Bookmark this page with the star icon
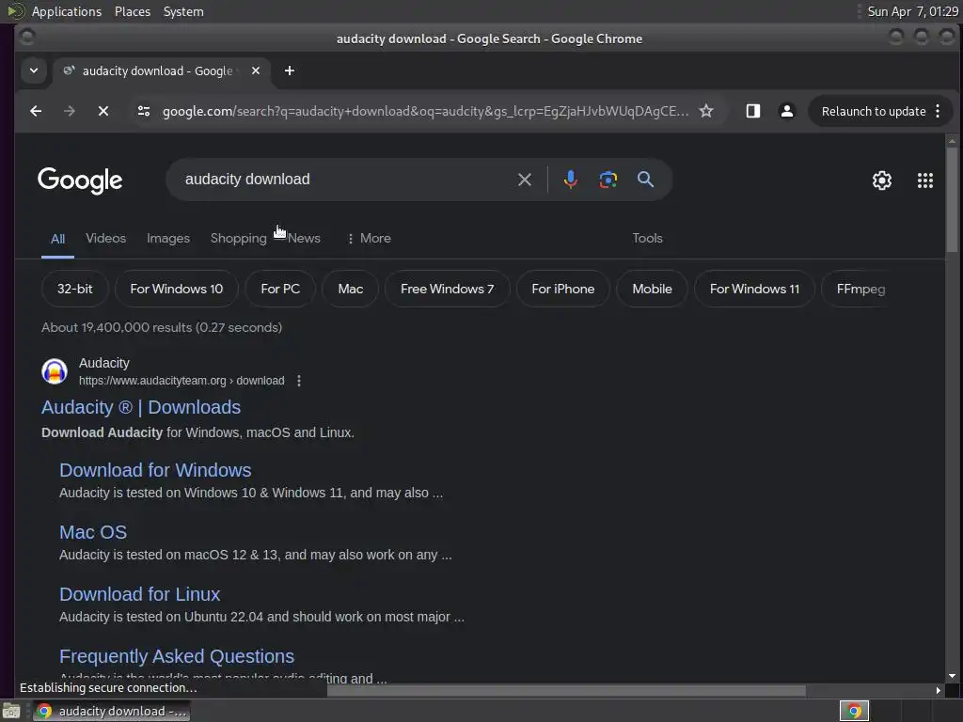The width and height of the screenshot is (963, 722). pos(706,111)
